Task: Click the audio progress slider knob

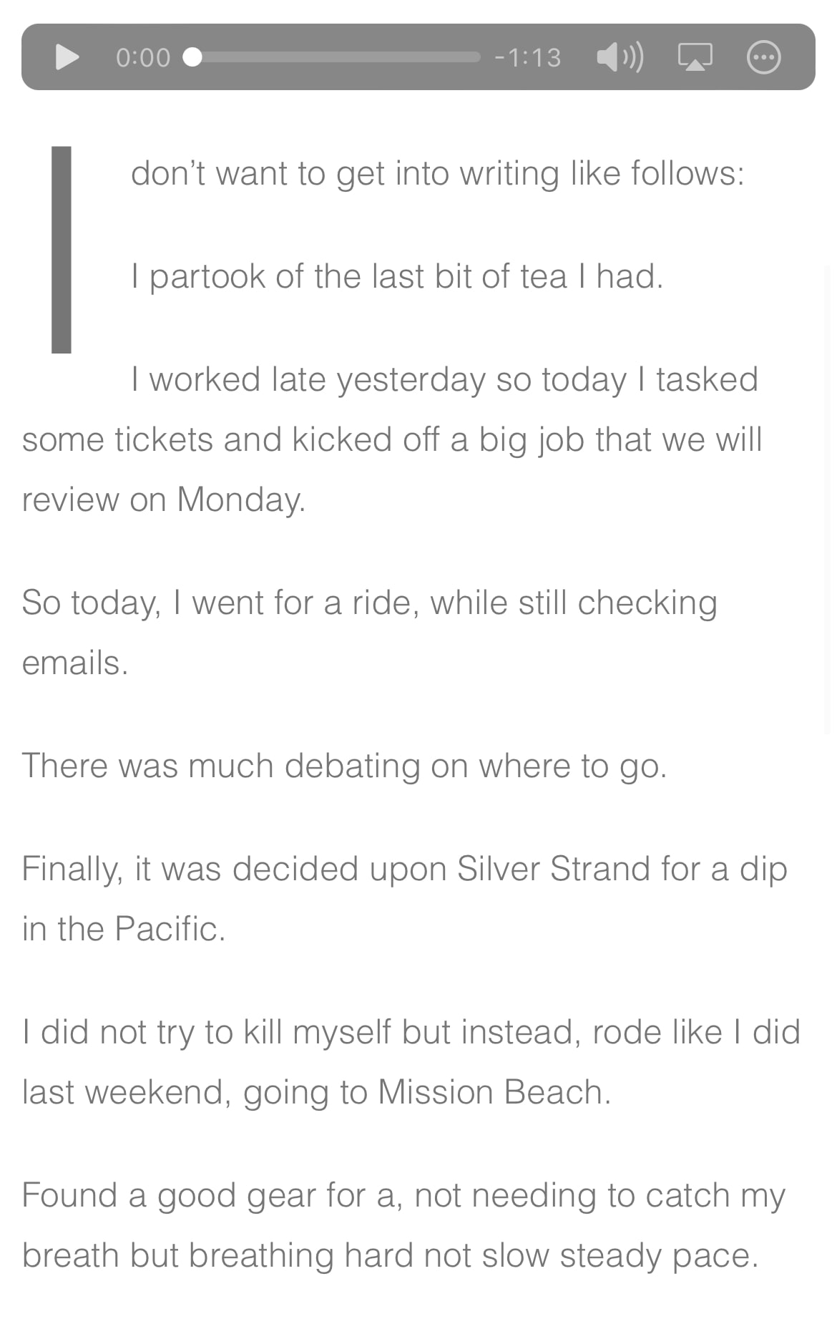Action: click(x=192, y=57)
